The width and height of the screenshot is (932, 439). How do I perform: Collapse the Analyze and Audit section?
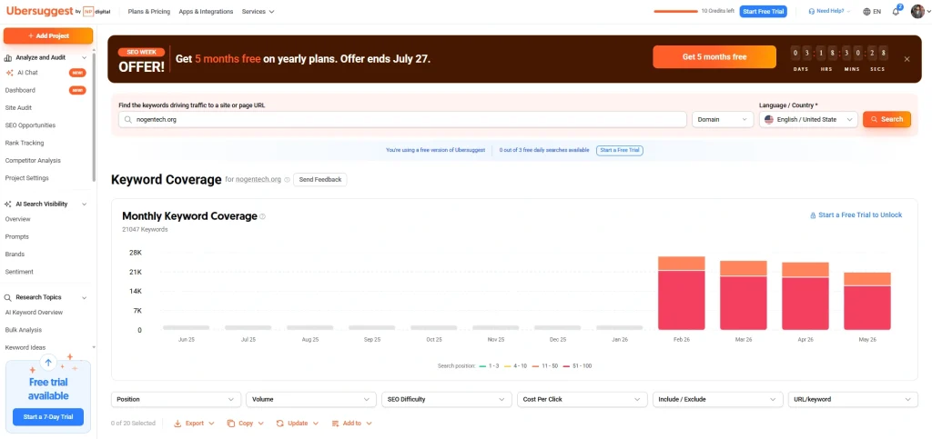click(x=84, y=57)
